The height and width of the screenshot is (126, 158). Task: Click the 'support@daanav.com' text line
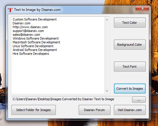28,31
